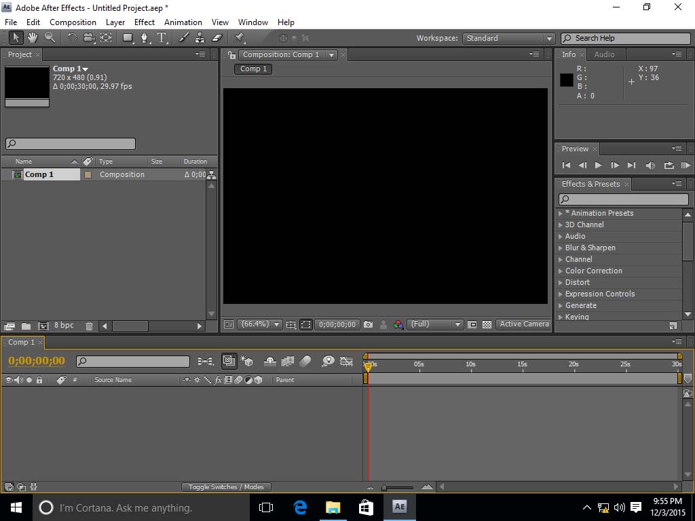The width and height of the screenshot is (695, 521).
Task: Click the Project panel trash delete icon
Action: coord(89,326)
